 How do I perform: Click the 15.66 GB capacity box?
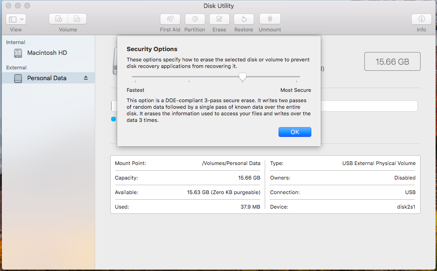[392, 61]
